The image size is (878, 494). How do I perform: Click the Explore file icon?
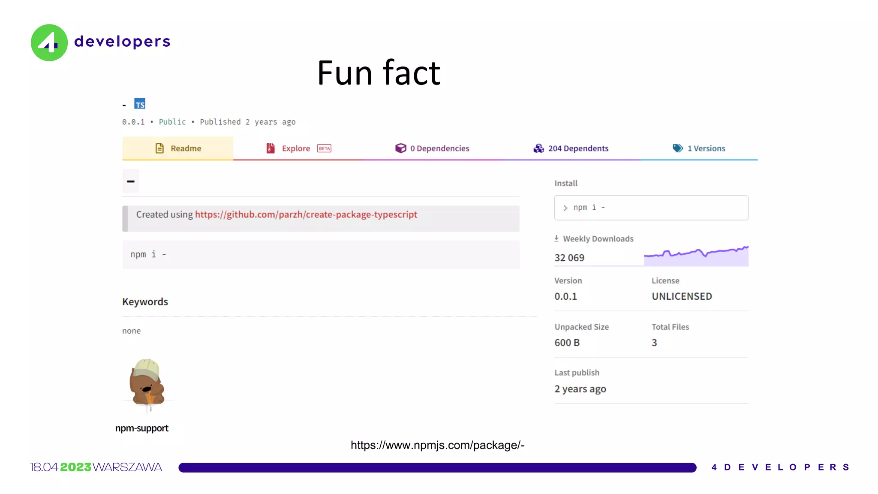point(271,148)
